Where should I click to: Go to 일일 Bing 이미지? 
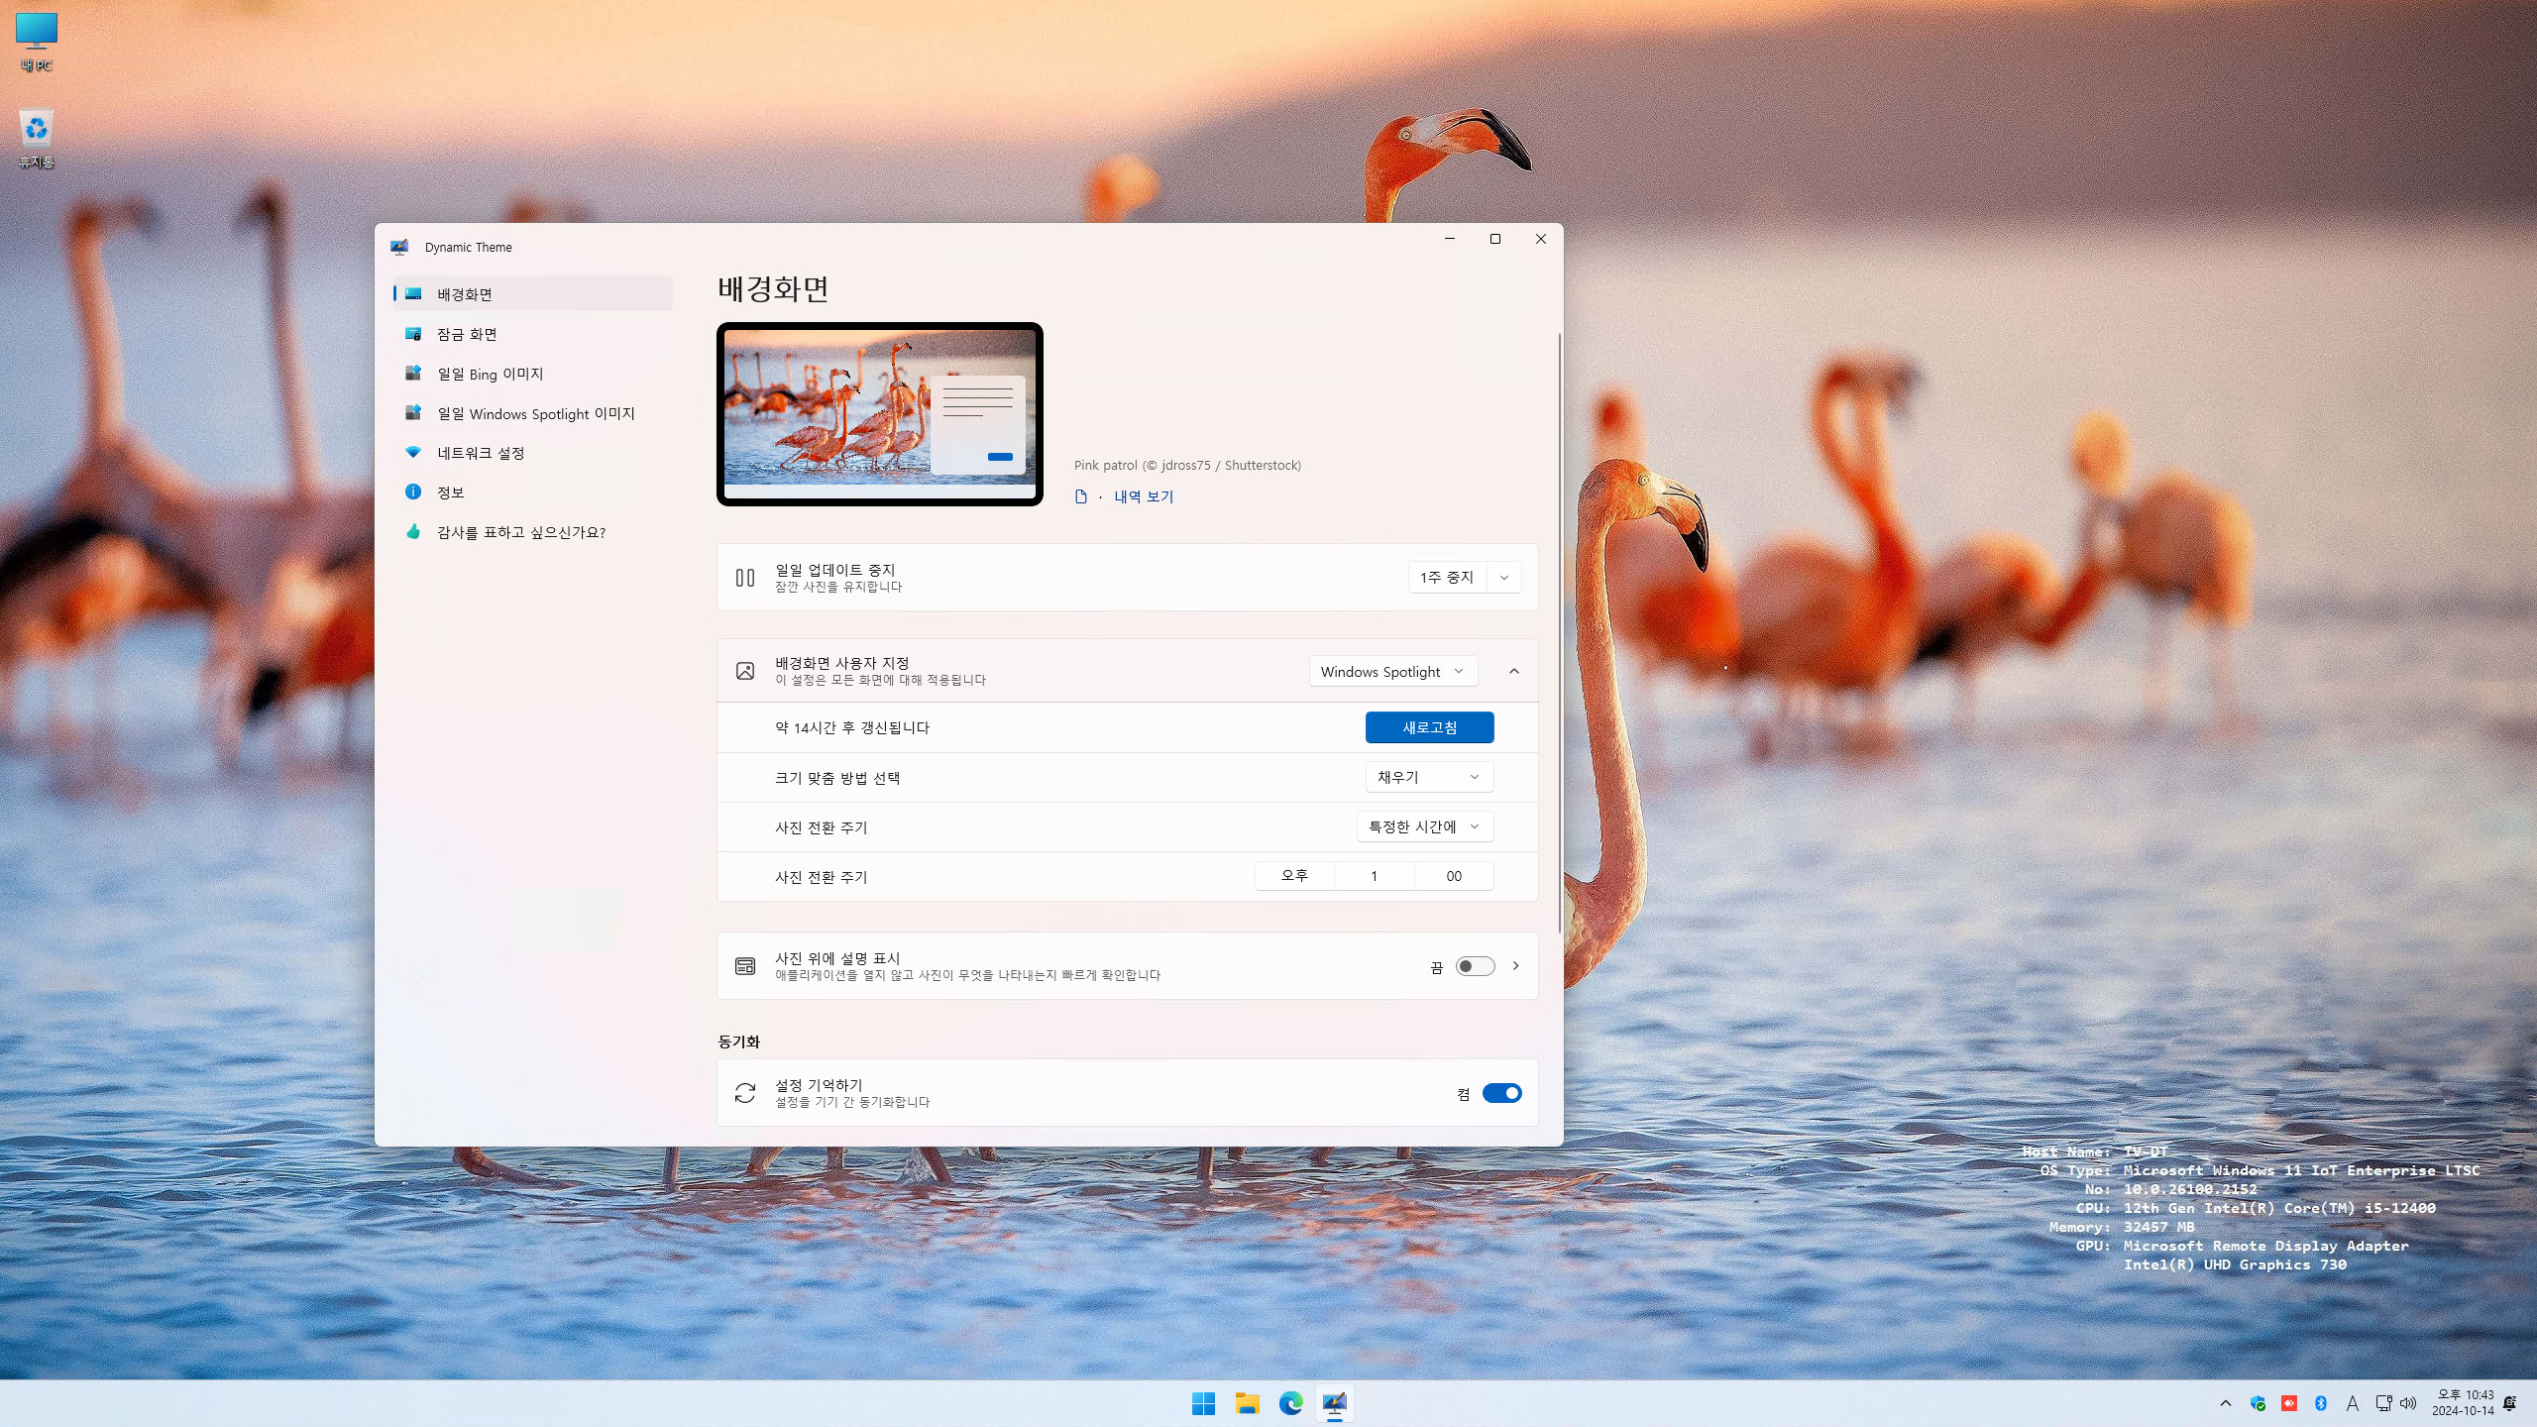coord(532,374)
